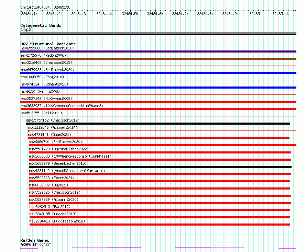The width and height of the screenshot is (306, 252).
Task: Click the red bar for nsv3529526
Action: [160, 196]
